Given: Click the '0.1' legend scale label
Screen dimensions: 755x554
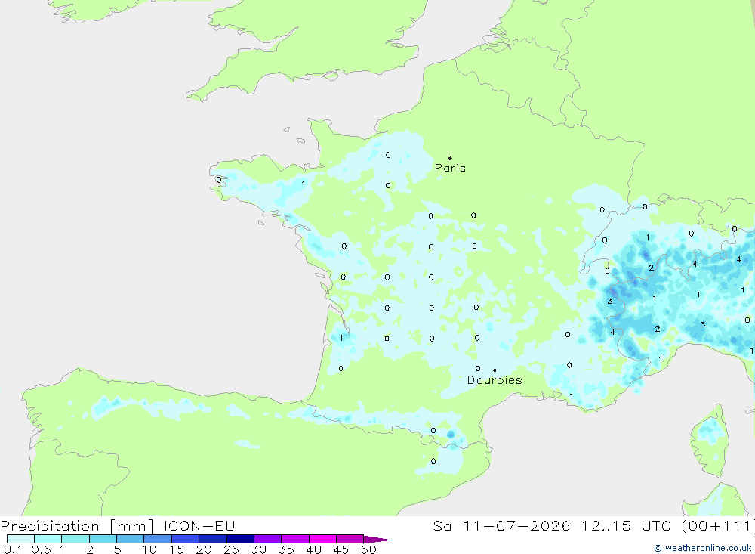Looking at the screenshot, I should tap(13, 549).
